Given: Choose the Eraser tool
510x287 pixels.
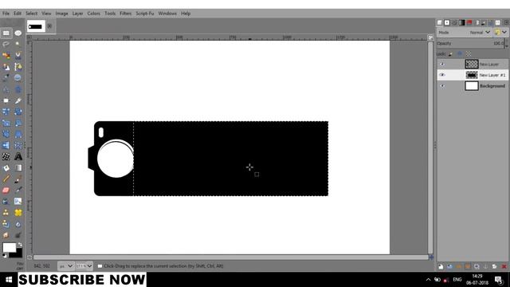Looking at the screenshot, I should pos(6,190).
